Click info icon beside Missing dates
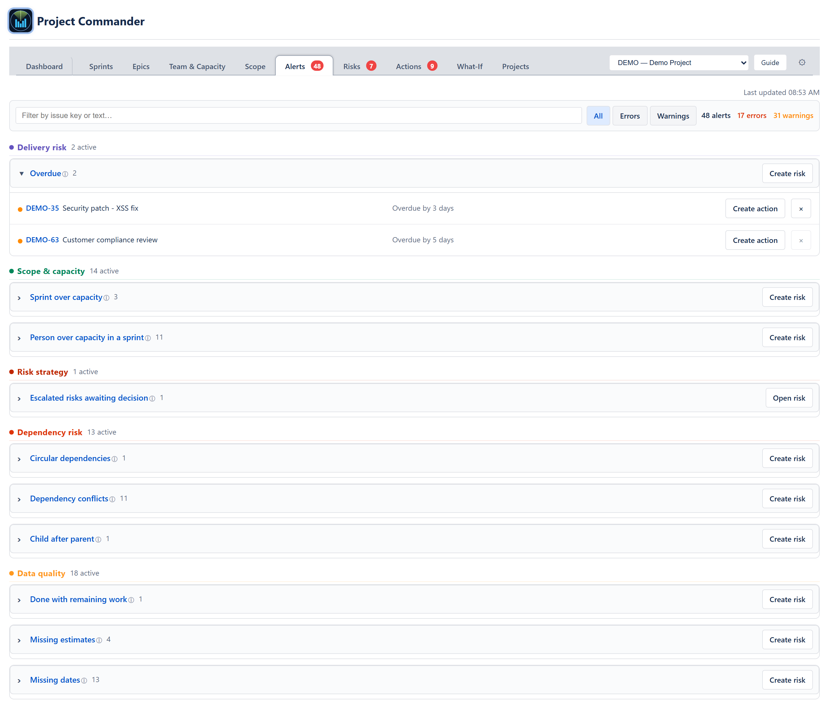The image size is (829, 727). pos(84,681)
